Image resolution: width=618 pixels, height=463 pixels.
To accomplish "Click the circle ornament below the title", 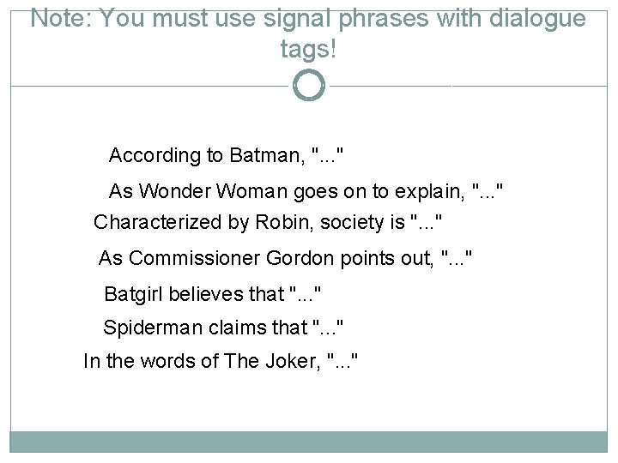I will pos(309,86).
